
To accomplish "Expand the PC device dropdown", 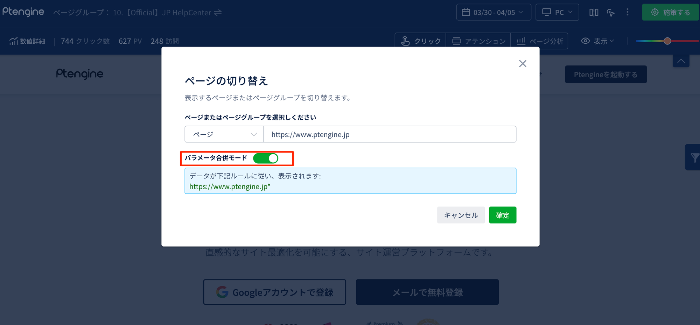I will 557,13.
